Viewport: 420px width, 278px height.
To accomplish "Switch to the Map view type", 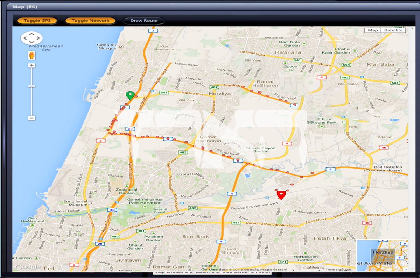I will click(373, 30).
